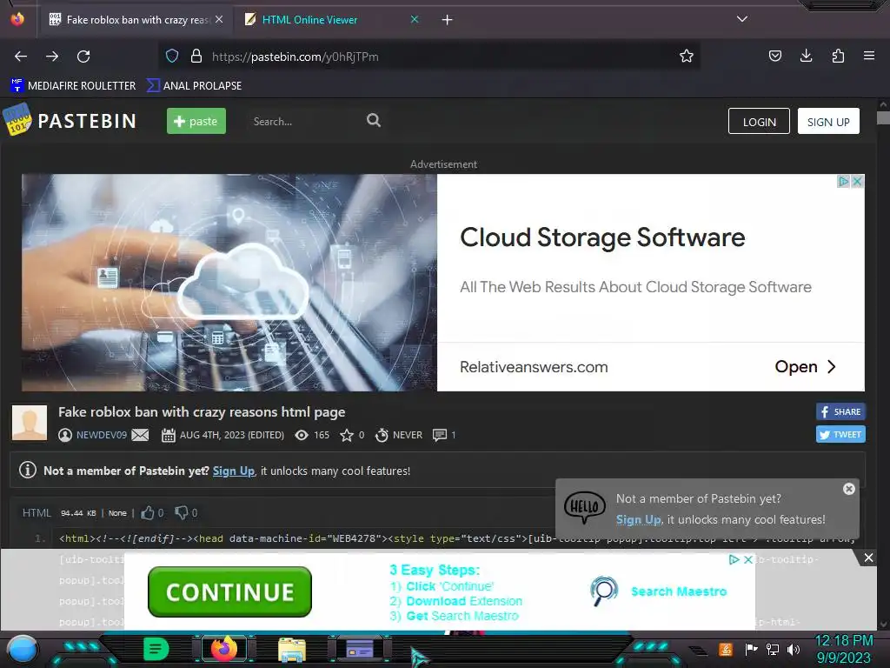Click the star rating icon
This screenshot has height=668, width=890.
click(346, 435)
